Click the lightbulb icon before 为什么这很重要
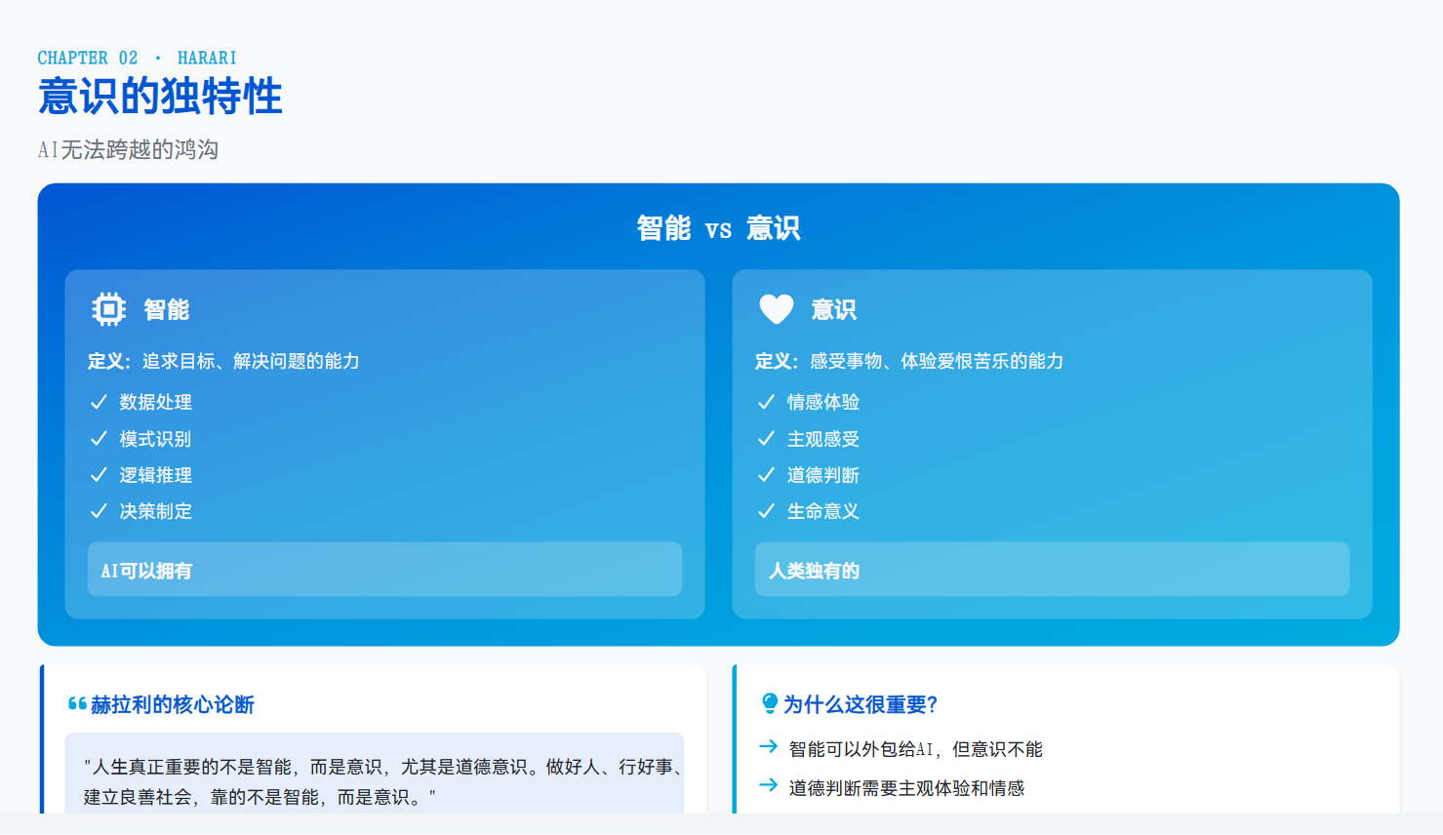Viewport: 1443px width, 835px height. pyautogui.click(x=770, y=703)
